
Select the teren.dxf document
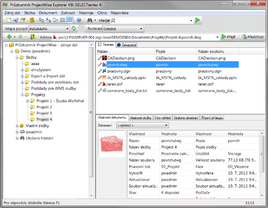click(x=115, y=84)
